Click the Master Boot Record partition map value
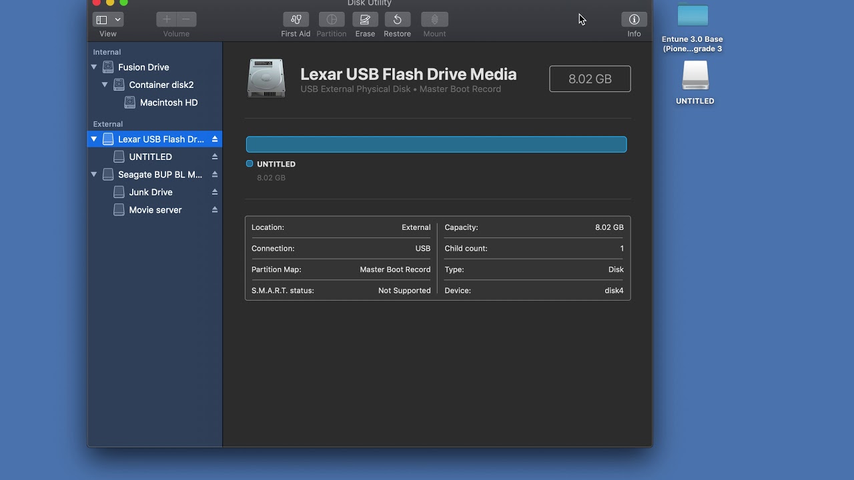This screenshot has height=480, width=854. coord(395,269)
